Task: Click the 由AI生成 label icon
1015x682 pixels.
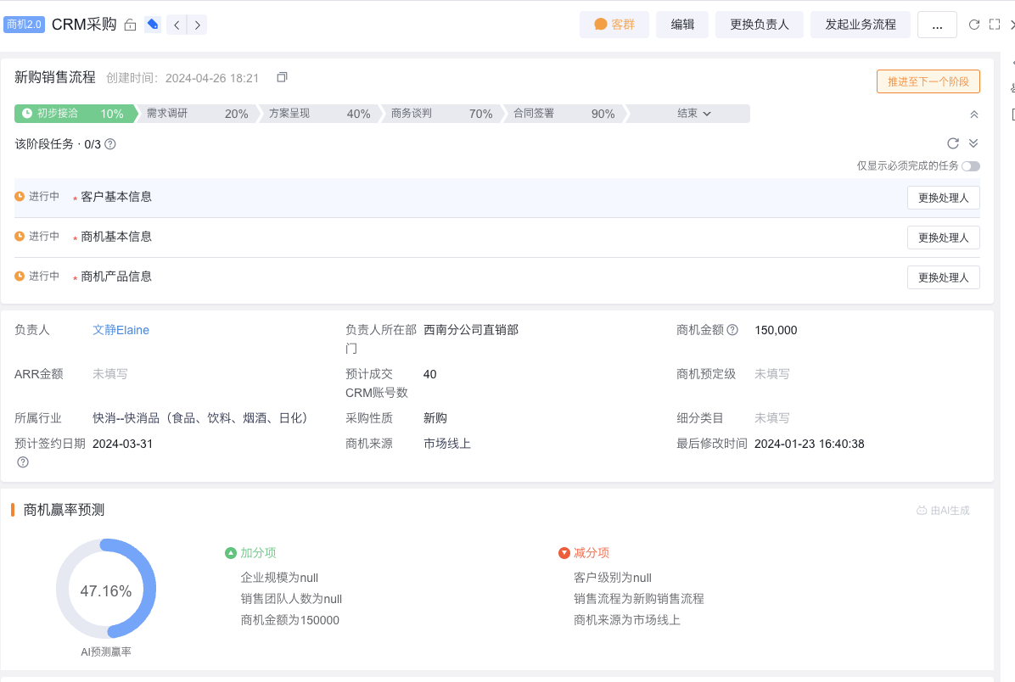Action: (922, 511)
